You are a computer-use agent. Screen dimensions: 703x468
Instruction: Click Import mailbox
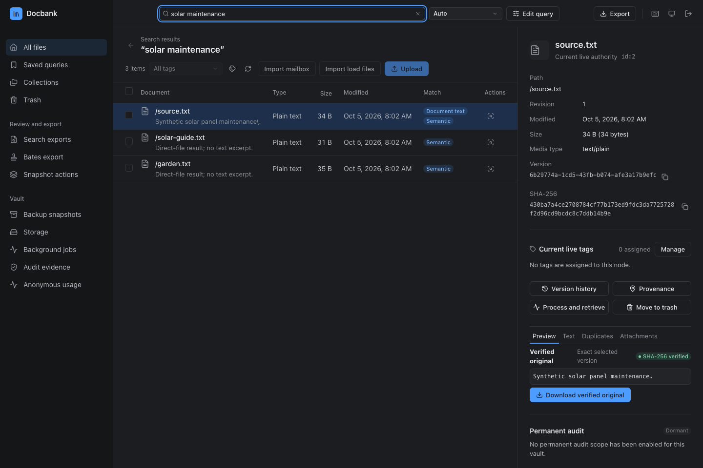coord(287,69)
